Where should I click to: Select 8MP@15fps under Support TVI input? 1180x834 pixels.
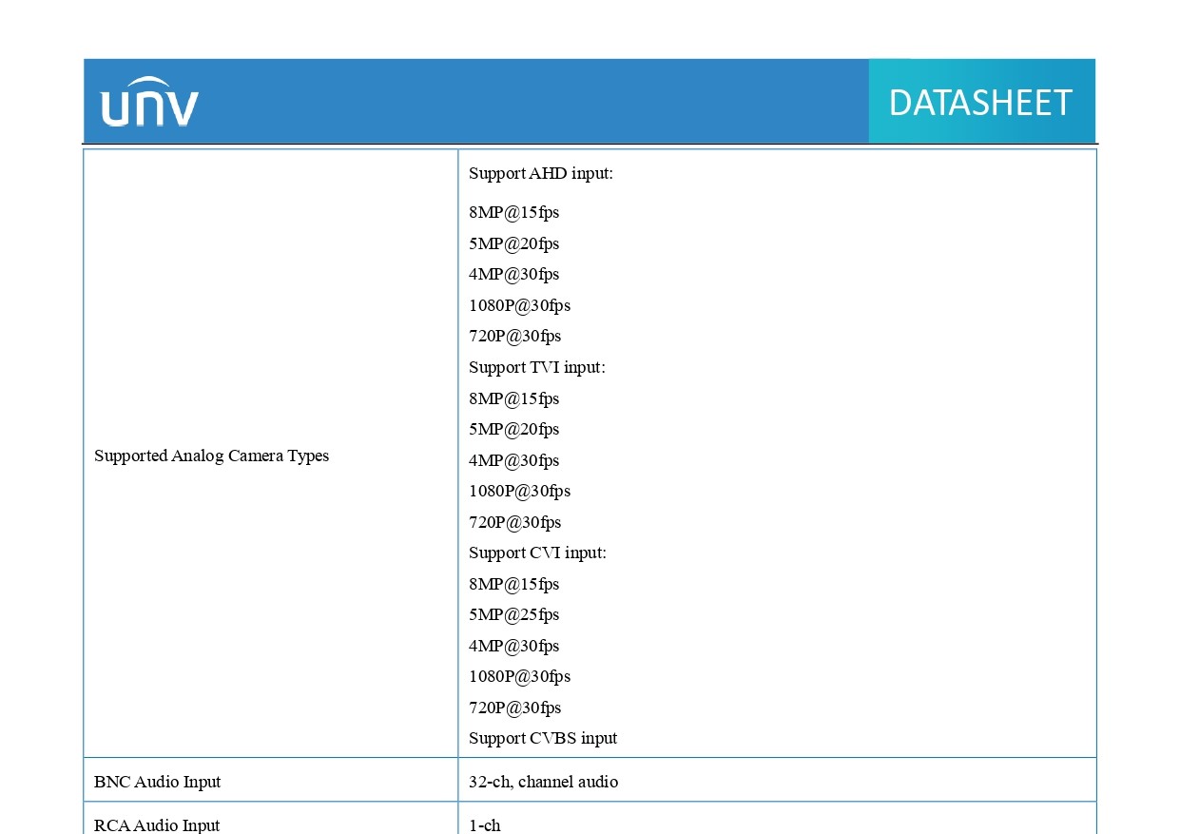[x=513, y=398]
